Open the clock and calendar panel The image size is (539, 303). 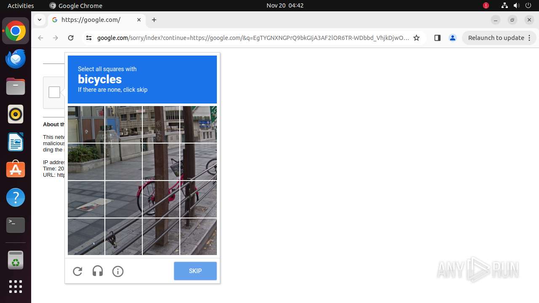click(x=285, y=5)
